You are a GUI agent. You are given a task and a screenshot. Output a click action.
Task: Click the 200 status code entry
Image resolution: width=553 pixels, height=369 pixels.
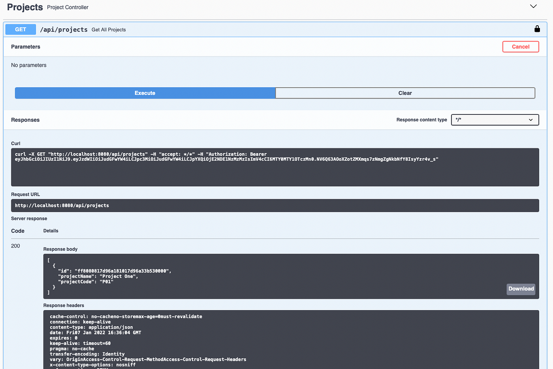[15, 245]
